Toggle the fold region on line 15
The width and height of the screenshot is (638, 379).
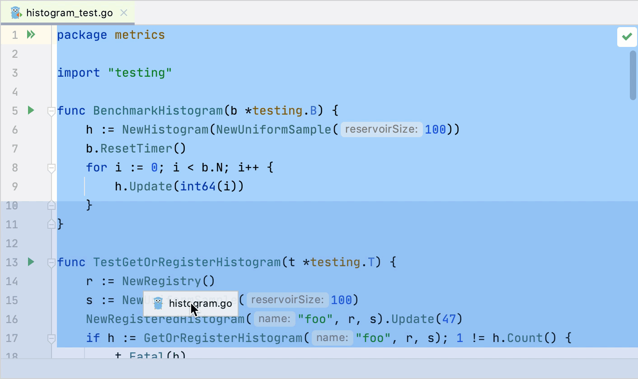[51, 300]
